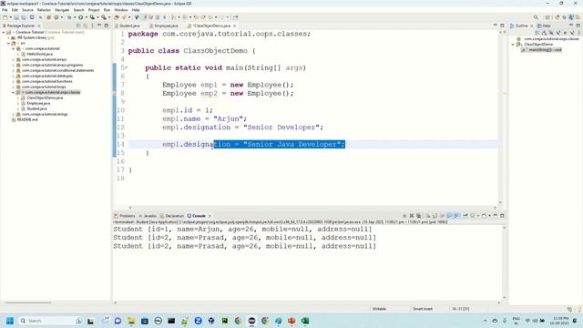Collapse the Corejava-Tutorial project node
The width and height of the screenshot is (583, 328).
pos(4,33)
